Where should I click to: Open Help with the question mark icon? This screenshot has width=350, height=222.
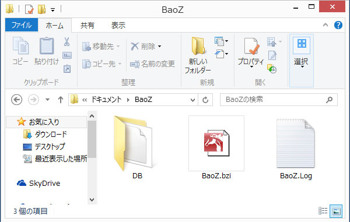tap(338, 25)
